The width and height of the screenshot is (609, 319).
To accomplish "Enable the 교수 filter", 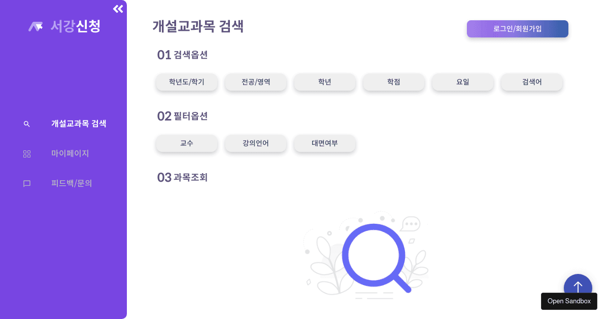I will (x=187, y=143).
